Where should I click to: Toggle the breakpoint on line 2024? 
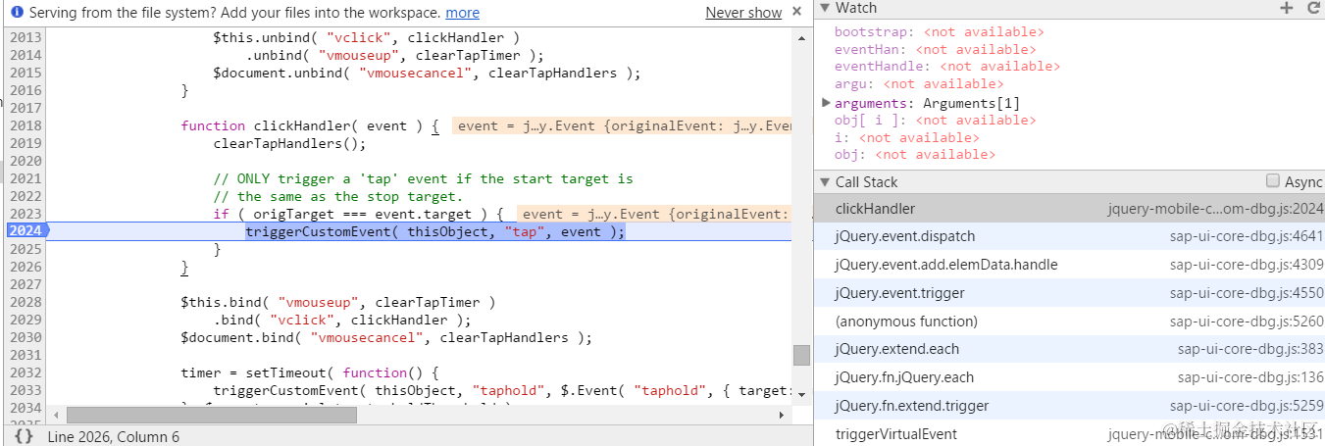point(25,231)
